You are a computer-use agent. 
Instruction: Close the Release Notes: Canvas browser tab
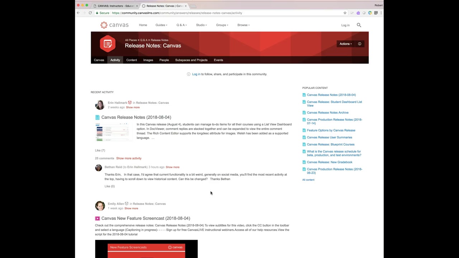(x=185, y=6)
